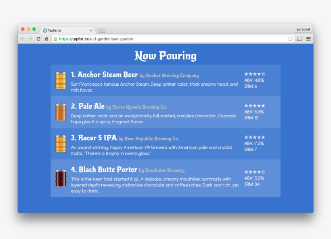331x239 pixels.
Task: Open the personal profile dropdown
Action: [303, 29]
